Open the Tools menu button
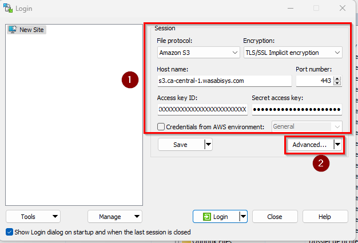The width and height of the screenshot is (358, 243). point(33,217)
